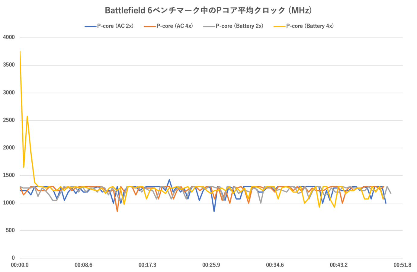Screen dimensions: 417x272
Task: Click the 3500 y-axis label
Action: click(x=9, y=65)
